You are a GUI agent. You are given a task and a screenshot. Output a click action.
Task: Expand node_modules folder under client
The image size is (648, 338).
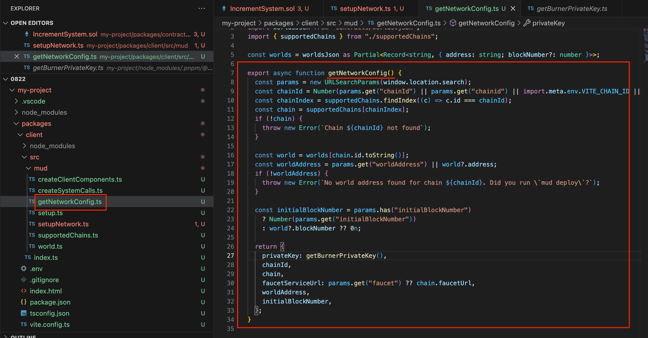click(25, 146)
